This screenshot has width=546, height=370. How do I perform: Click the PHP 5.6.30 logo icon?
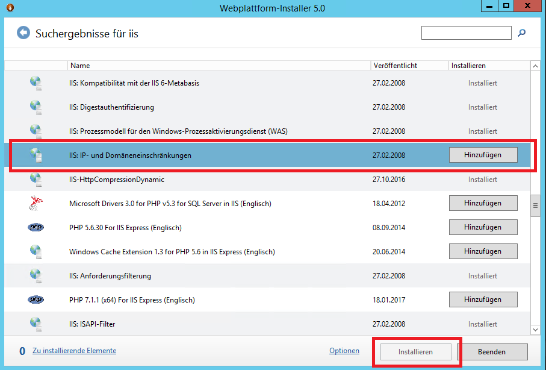36,227
